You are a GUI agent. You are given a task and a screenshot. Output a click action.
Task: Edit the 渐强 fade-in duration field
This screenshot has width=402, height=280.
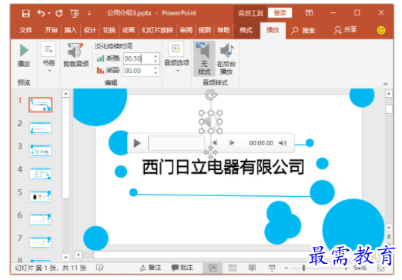(139, 58)
